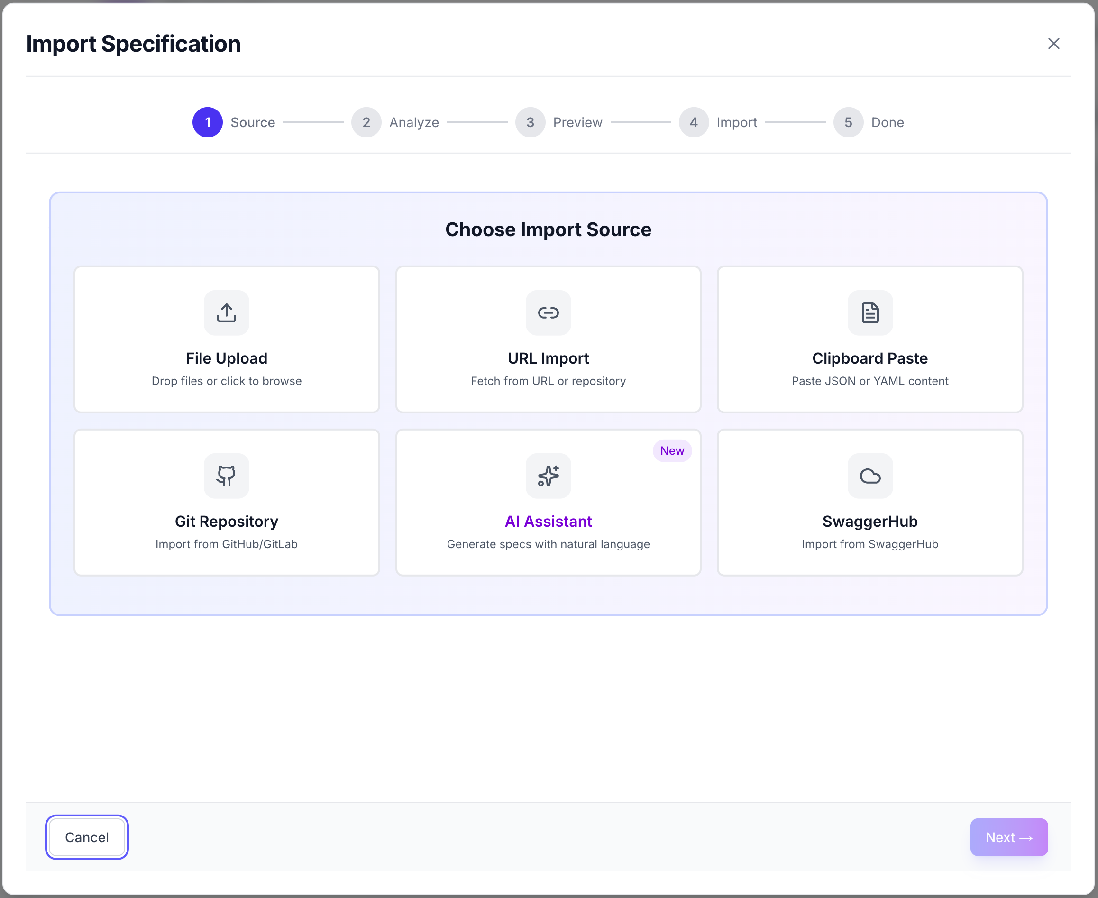Click the step 4 Import circle
1098x898 pixels.
coord(693,122)
